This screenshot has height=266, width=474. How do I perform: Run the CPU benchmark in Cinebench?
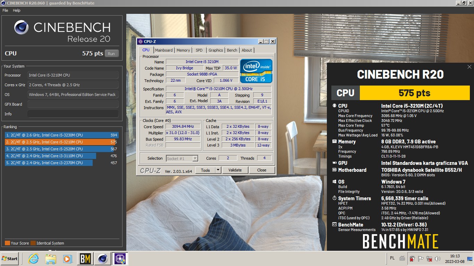(x=111, y=54)
